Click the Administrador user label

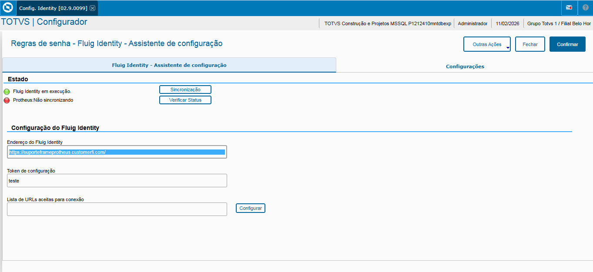(472, 23)
